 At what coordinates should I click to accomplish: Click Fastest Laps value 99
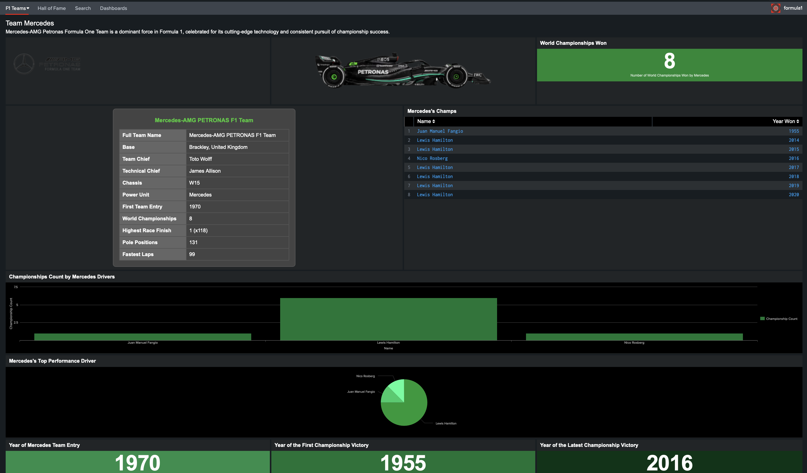click(x=192, y=254)
